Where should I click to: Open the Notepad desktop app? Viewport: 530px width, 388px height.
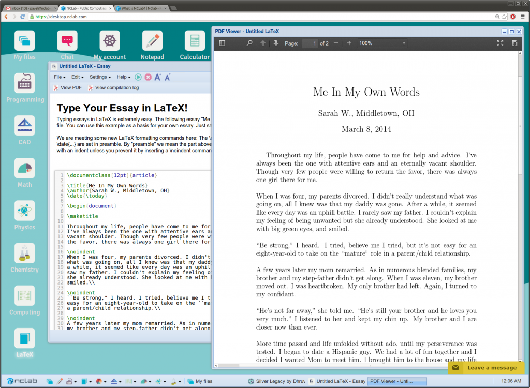click(153, 41)
